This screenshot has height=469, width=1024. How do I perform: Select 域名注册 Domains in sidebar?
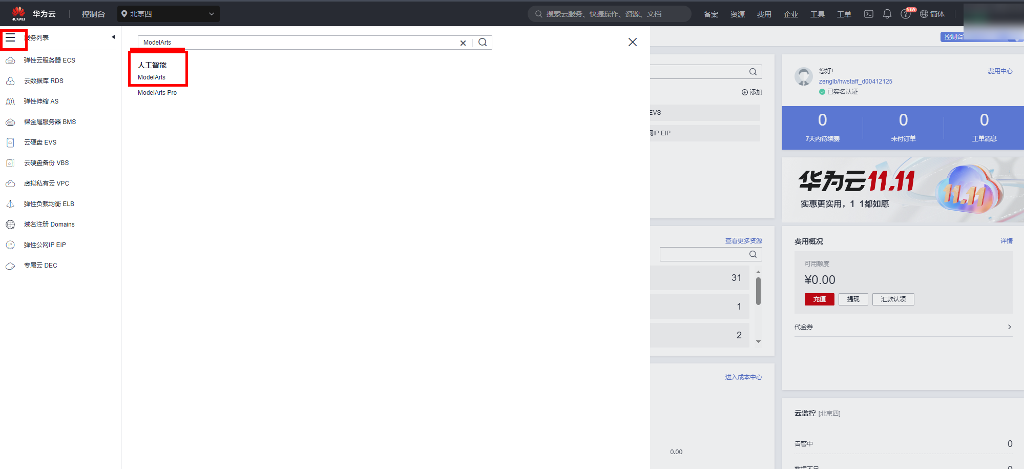(x=49, y=225)
